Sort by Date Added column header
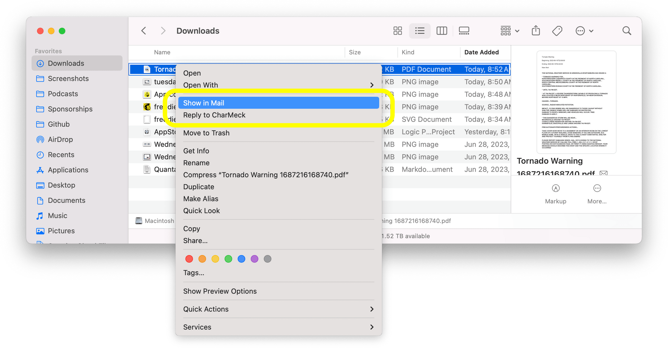This screenshot has height=348, width=668. pyautogui.click(x=481, y=52)
